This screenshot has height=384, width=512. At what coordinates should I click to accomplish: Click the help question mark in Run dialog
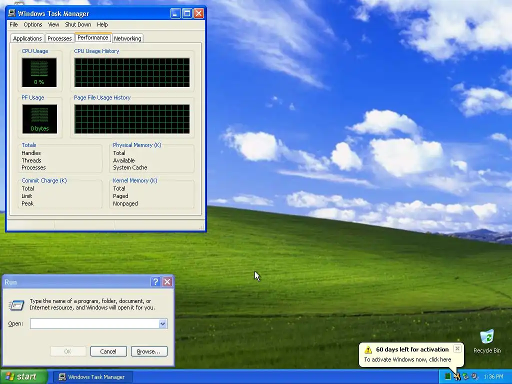pos(155,282)
